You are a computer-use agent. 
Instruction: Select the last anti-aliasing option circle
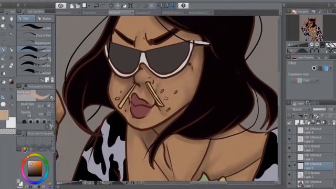44,122
